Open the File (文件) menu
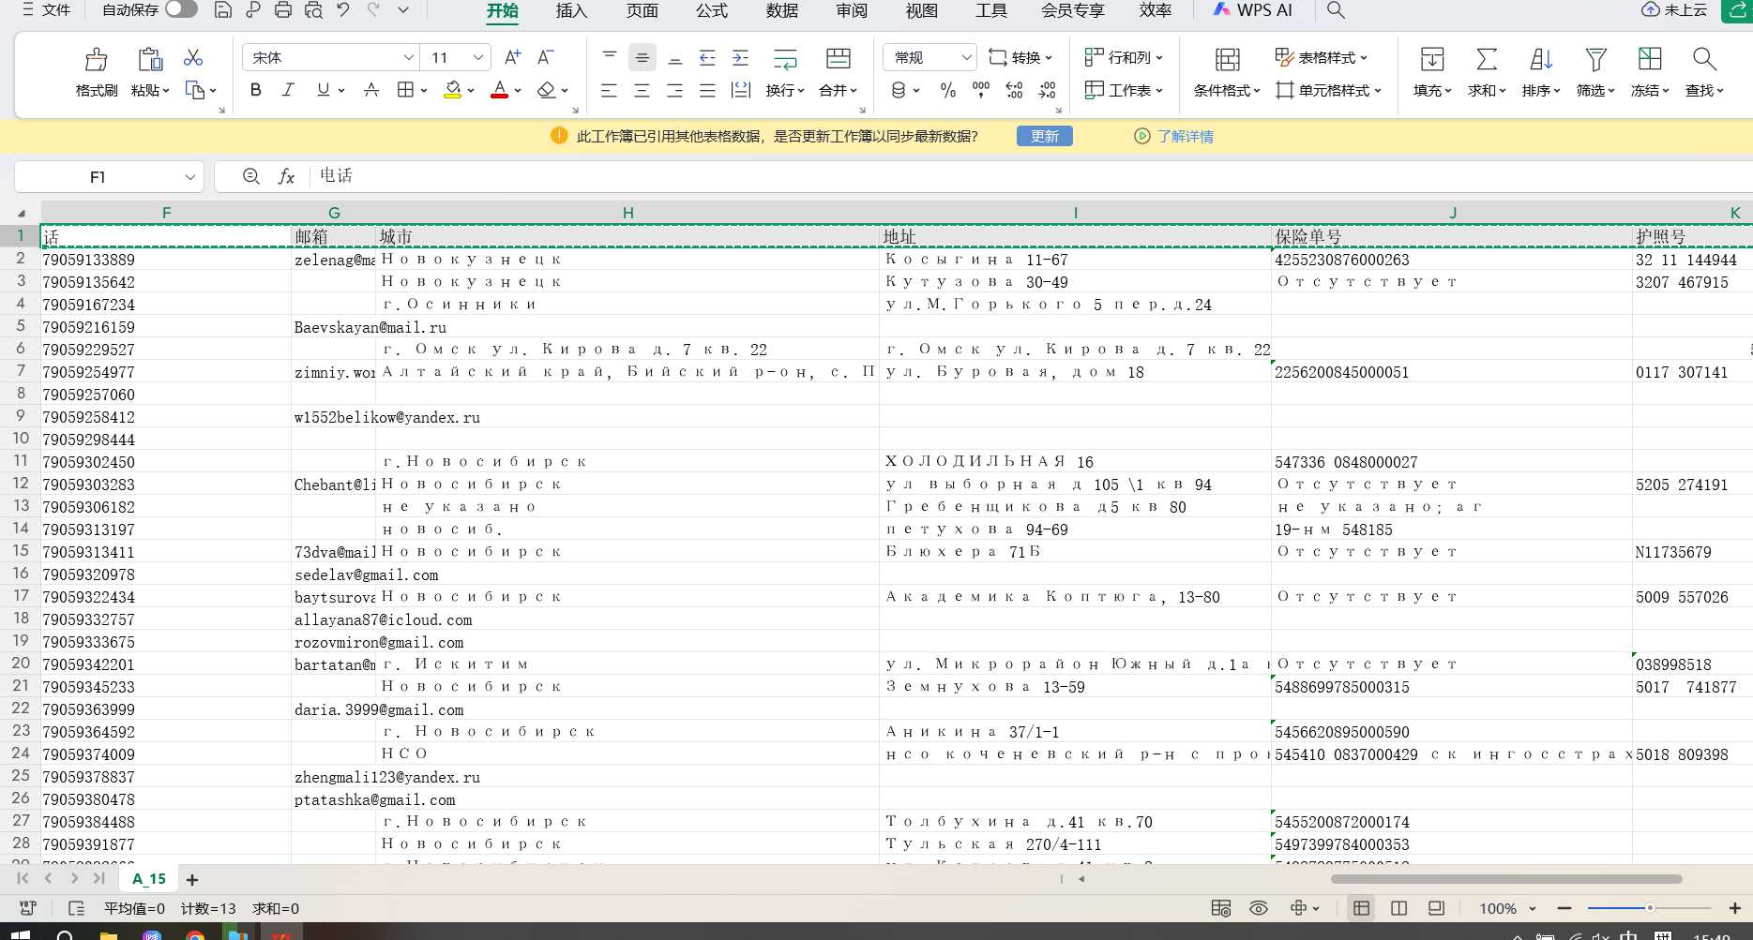The width and height of the screenshot is (1753, 940). click(x=47, y=10)
